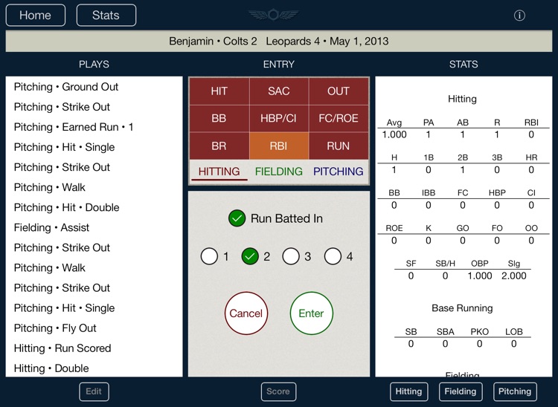Select RBI count 2 radio button
The height and width of the screenshot is (407, 558).
pyautogui.click(x=250, y=256)
